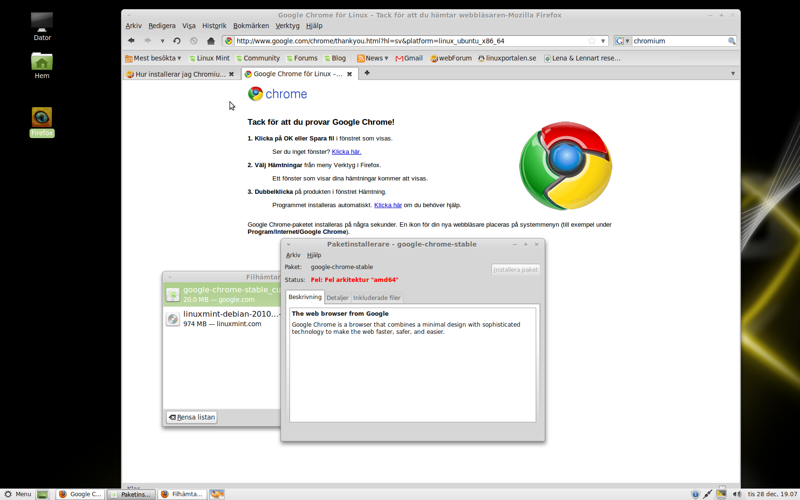Open the Bokmärken menu

point(251,26)
